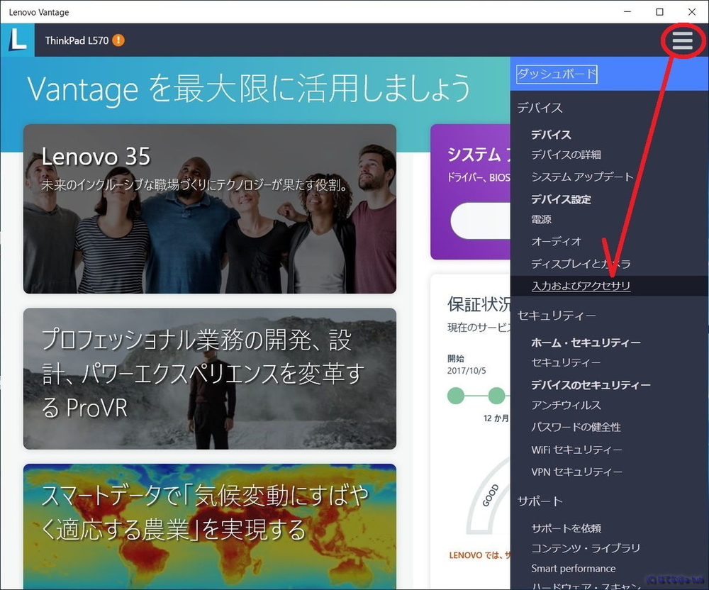This screenshot has height=590, width=709.
Task: Open デバイスの詳細 menu entry
Action: coord(566,155)
